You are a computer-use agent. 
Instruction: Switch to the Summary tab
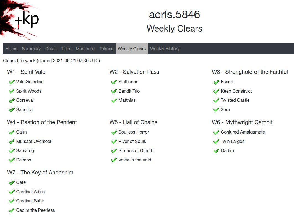pyautogui.click(x=31, y=49)
